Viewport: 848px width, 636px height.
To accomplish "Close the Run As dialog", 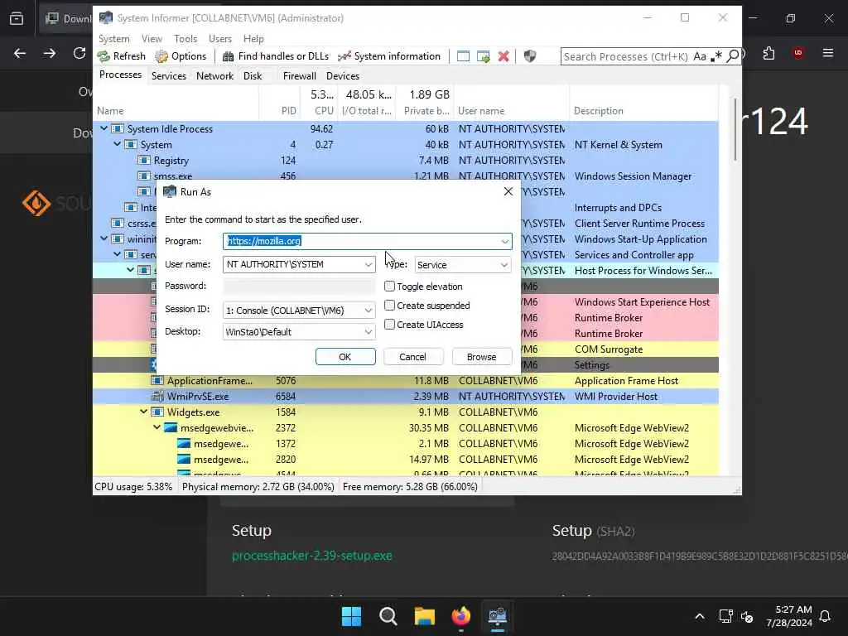I will coord(508,191).
